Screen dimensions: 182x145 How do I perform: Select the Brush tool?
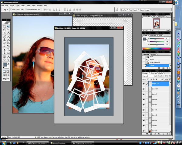[x=8, y=37]
